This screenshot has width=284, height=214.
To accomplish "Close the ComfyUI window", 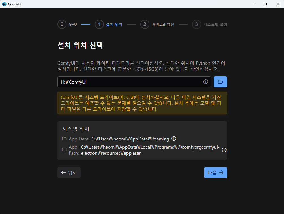I will pyautogui.click(x=278, y=4).
